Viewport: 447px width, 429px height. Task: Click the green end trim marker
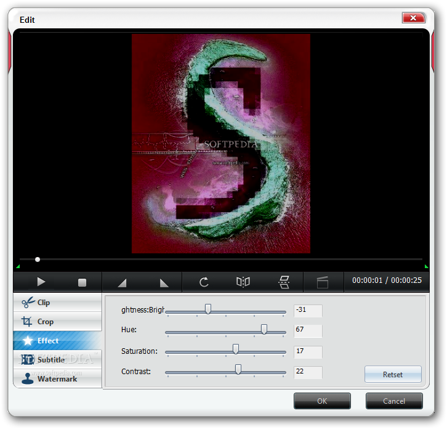427,267
